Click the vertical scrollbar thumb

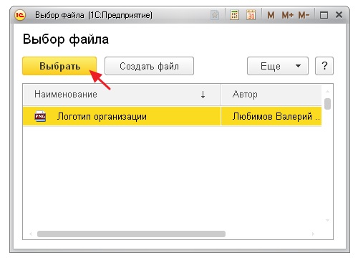click(328, 104)
